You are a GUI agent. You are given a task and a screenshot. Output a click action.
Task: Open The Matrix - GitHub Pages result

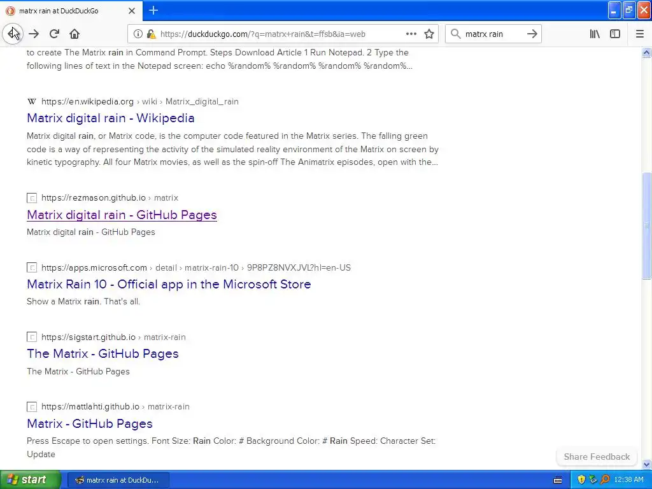click(x=103, y=354)
